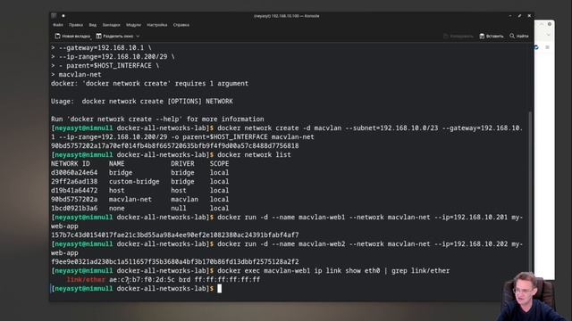This screenshot has width=572, height=321.
Task: Click the Разделить окно toolbar button
Action: coord(115,36)
